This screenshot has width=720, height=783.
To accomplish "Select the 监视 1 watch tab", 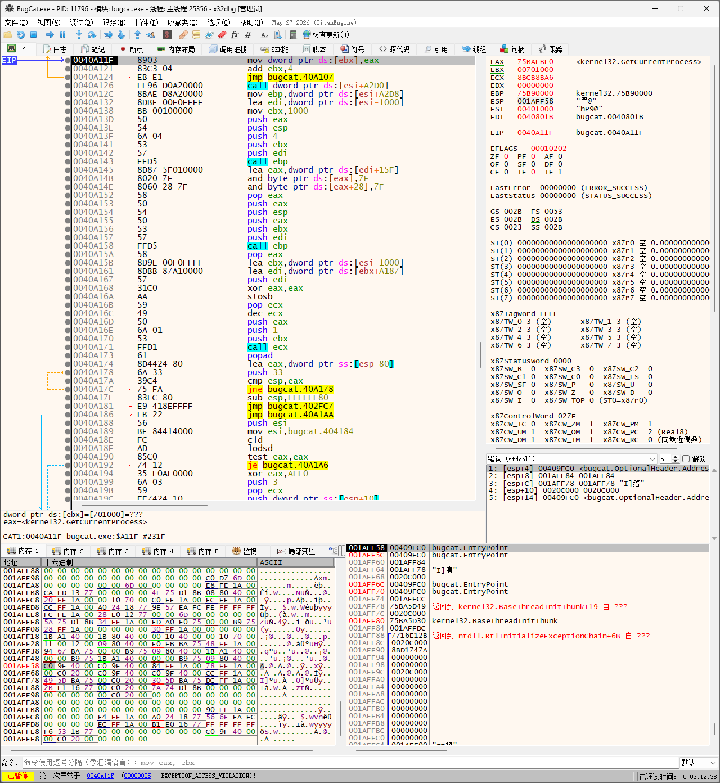I will point(248,551).
